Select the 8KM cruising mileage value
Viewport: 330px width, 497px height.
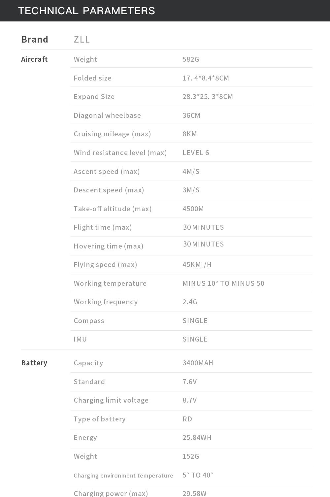pos(190,134)
